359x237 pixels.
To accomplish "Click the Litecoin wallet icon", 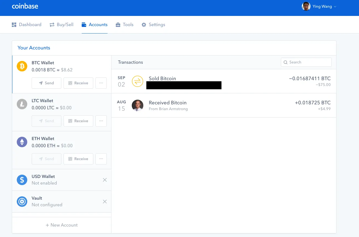I will click(x=22, y=104).
